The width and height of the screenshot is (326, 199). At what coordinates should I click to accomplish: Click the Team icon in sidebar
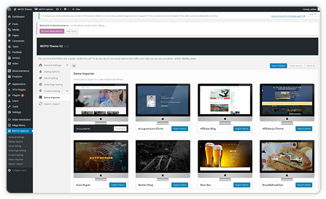[9, 47]
